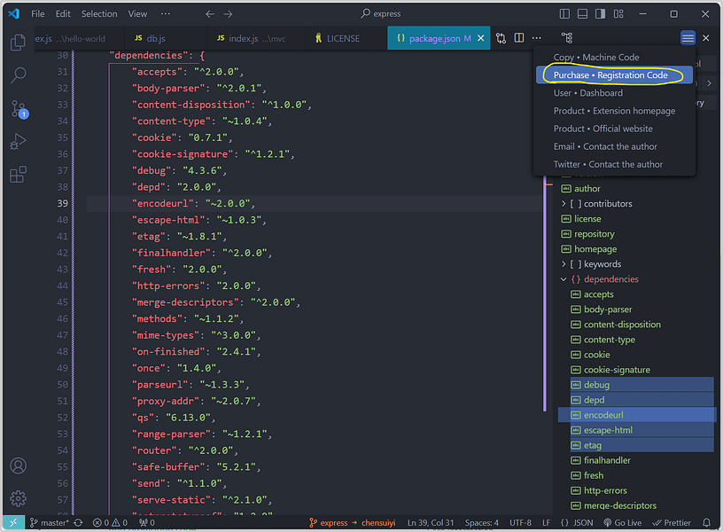Collapse the dependencies node in outline
Image resolution: width=723 pixels, height=532 pixels.
(x=564, y=279)
